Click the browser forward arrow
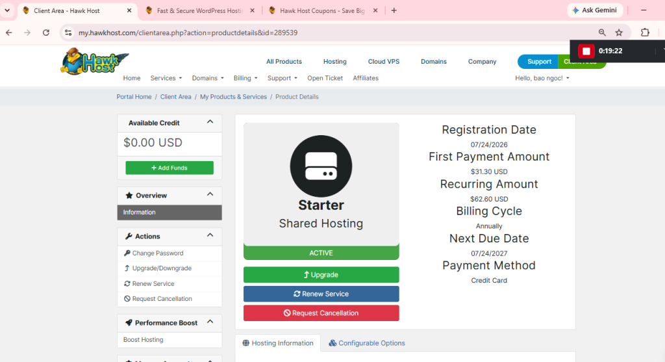 click(27, 32)
